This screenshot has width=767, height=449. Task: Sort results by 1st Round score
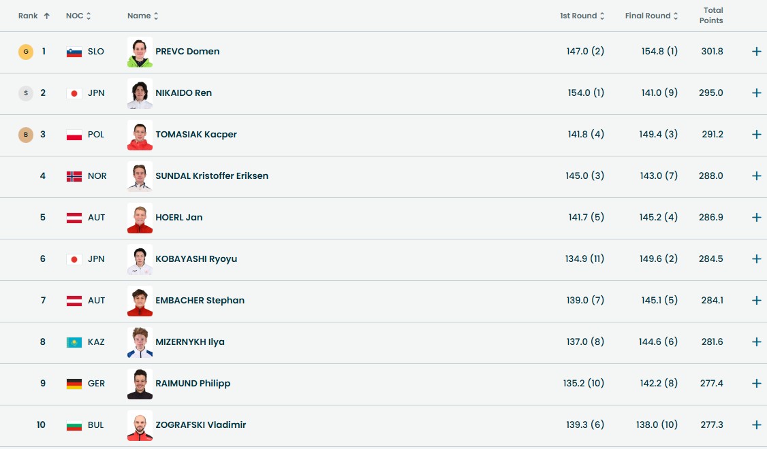[x=582, y=16]
